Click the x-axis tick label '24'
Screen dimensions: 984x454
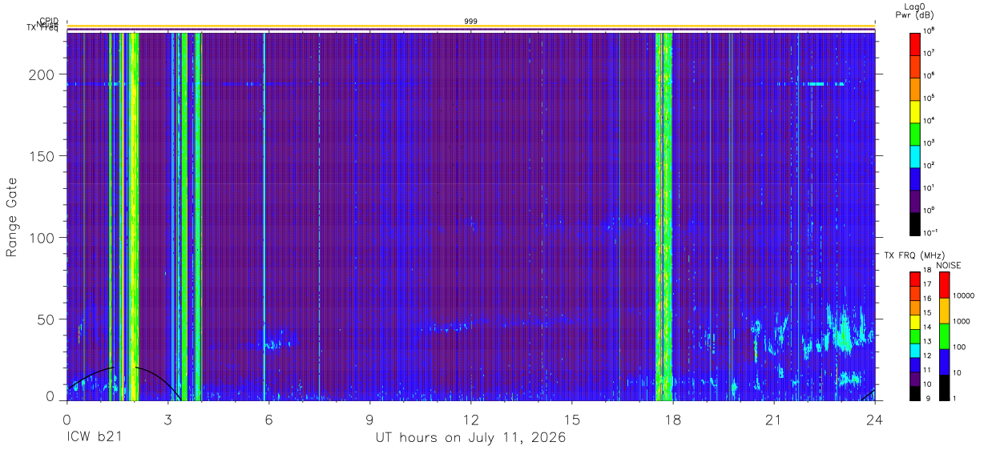click(875, 420)
